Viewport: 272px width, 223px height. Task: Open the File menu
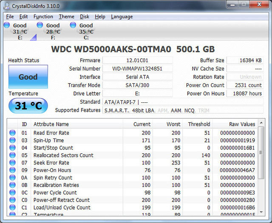tap(10, 17)
